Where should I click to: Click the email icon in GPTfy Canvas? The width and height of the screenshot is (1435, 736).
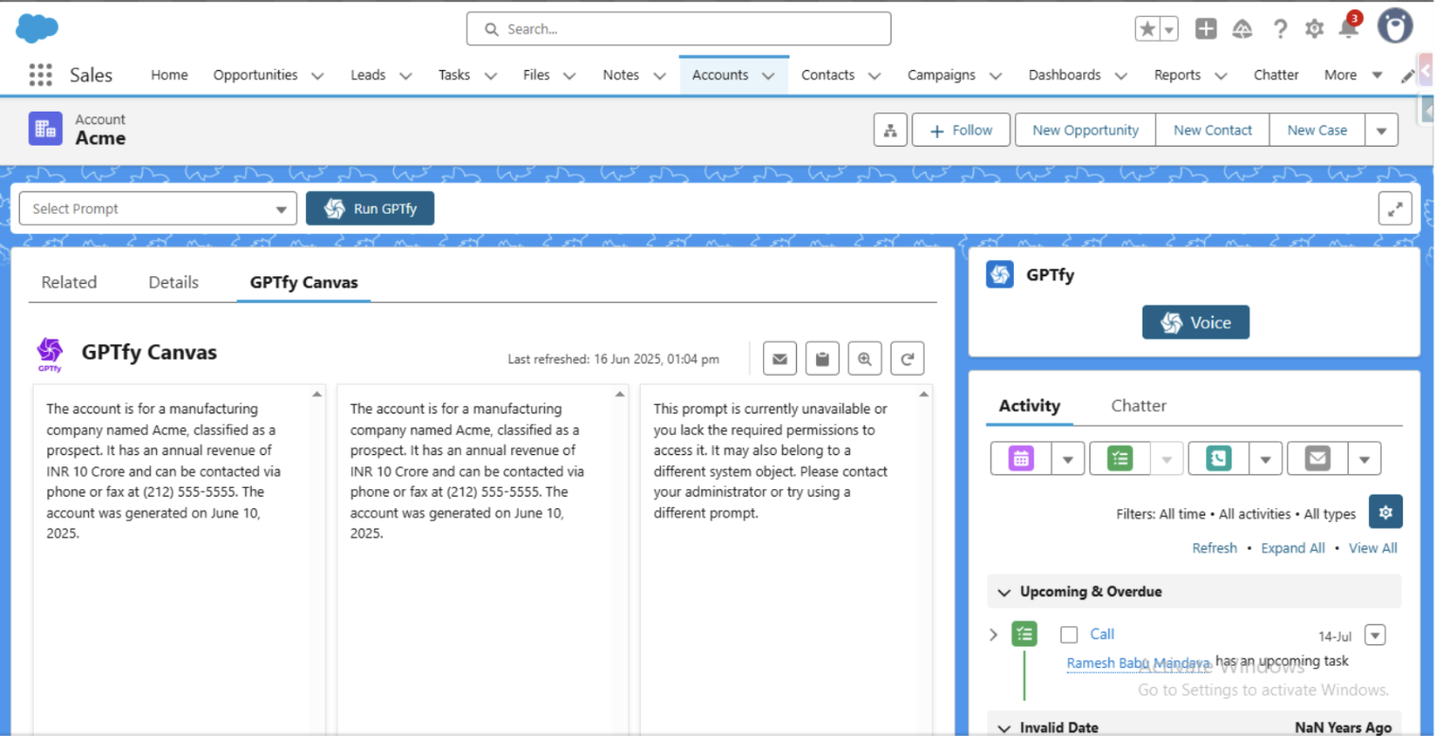coord(779,359)
